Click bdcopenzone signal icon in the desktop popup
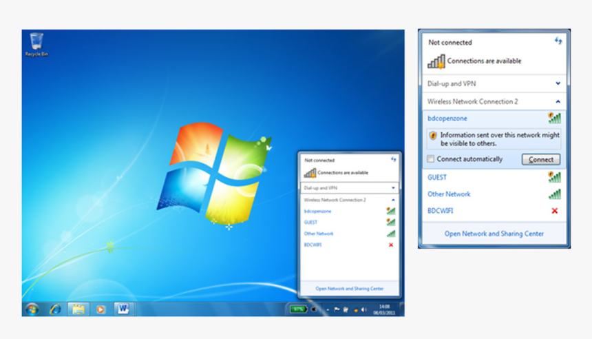592x339 pixels. [x=391, y=211]
